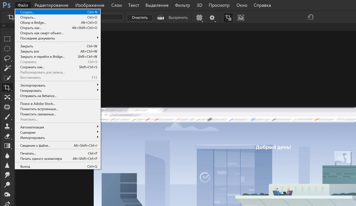Viewport: 356px width, 206px height.
Task: Choose Закрыть все entry
Action: coord(58,52)
